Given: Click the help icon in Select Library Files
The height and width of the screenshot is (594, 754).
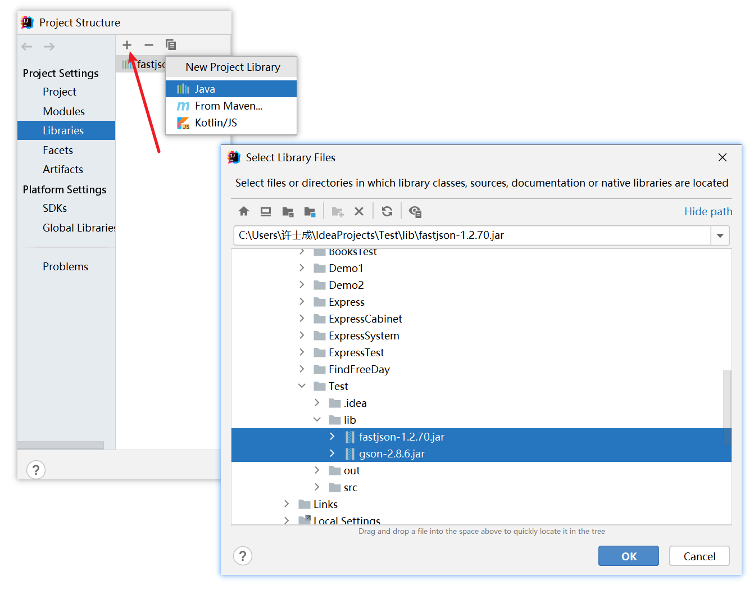Looking at the screenshot, I should tap(243, 556).
